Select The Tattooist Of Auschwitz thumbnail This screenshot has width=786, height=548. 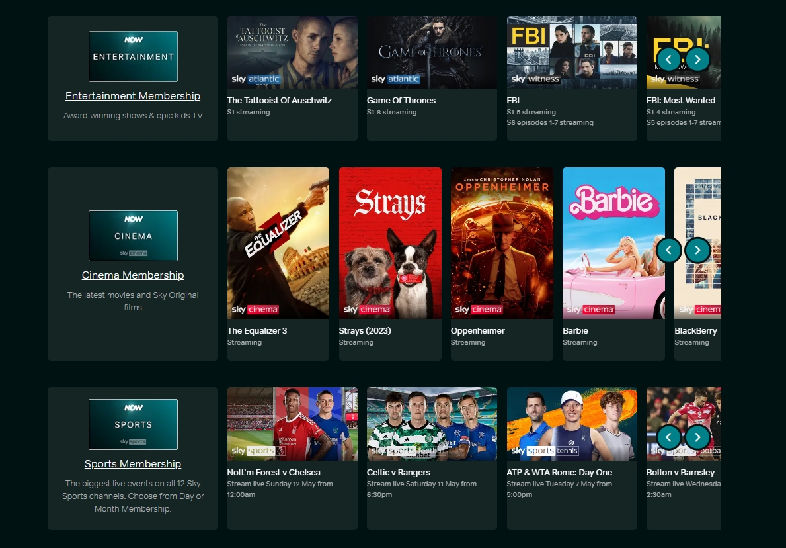point(292,52)
